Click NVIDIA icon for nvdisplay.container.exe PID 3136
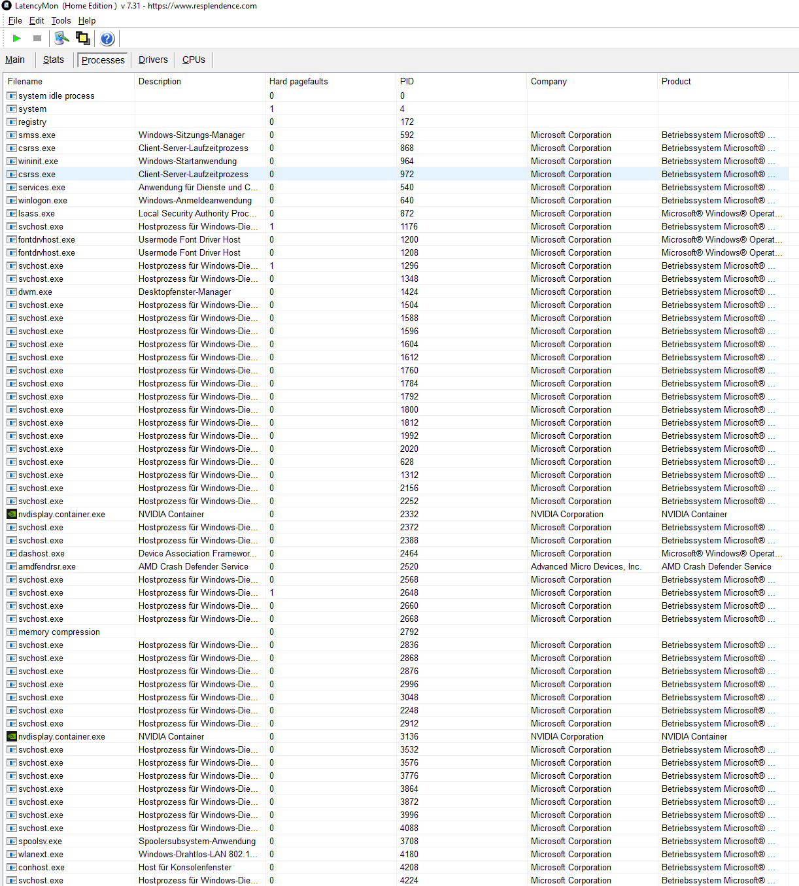799x886 pixels. 12,736
